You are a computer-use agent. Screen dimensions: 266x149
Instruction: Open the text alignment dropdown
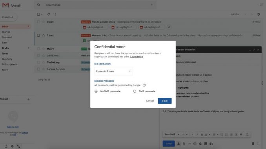[215, 135]
